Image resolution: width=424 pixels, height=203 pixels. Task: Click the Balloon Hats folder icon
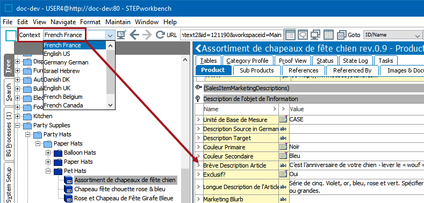58,153
